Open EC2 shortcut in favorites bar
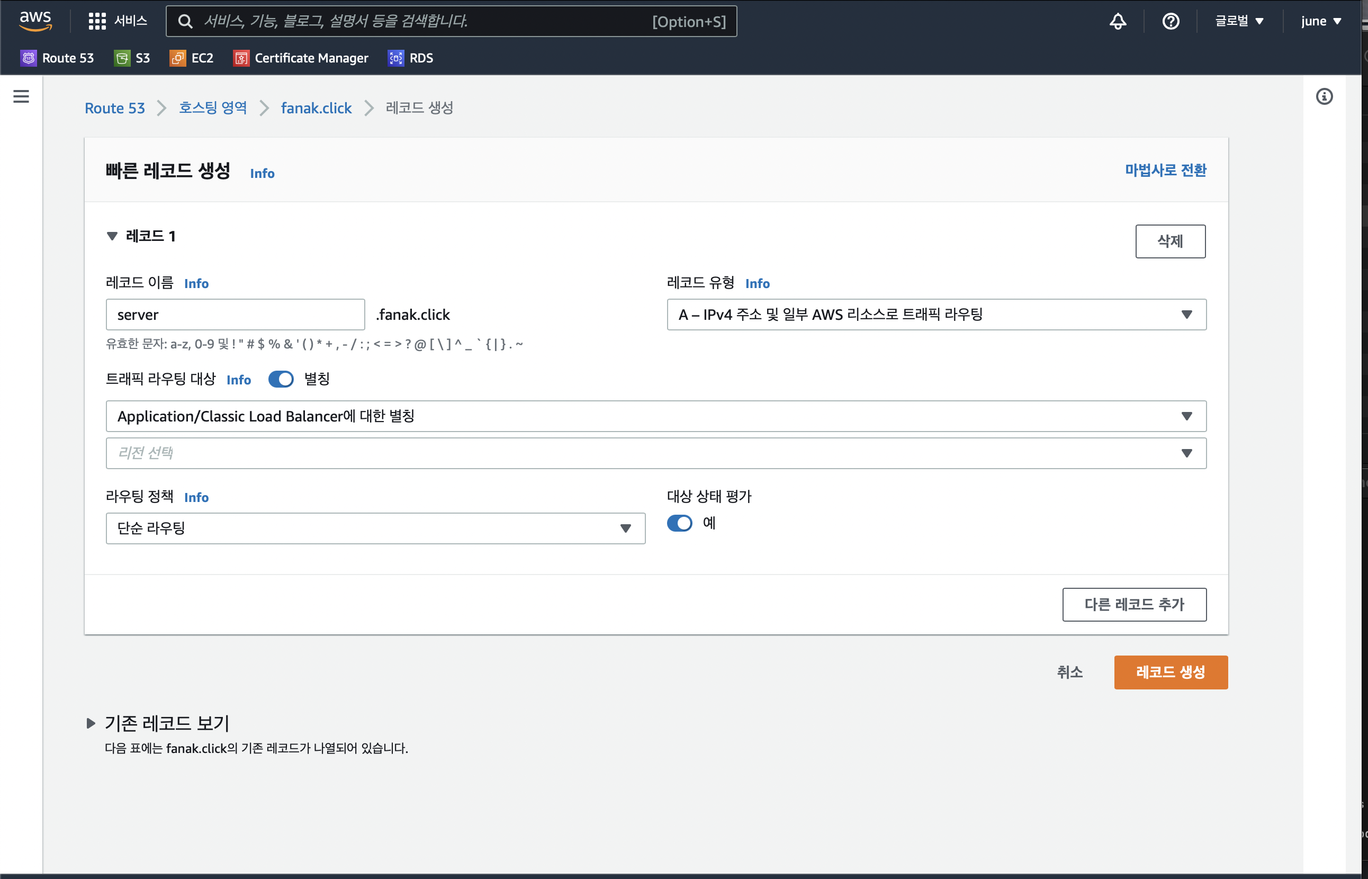 click(192, 58)
